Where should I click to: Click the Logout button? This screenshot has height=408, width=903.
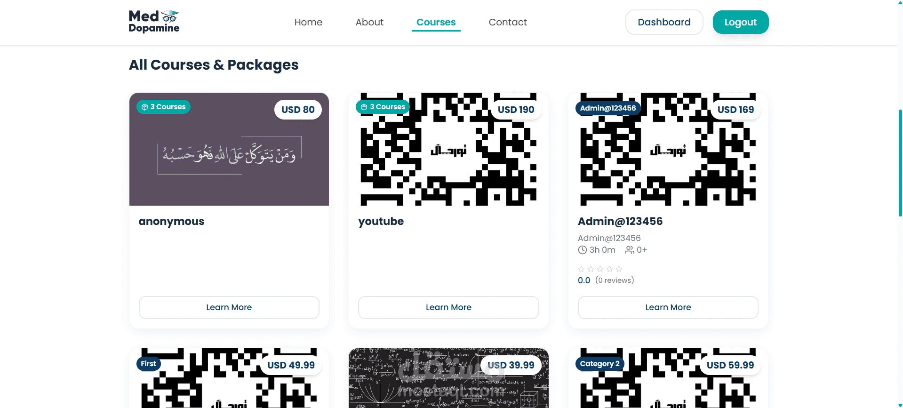point(741,22)
